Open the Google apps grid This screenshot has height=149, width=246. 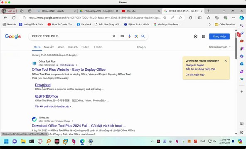tap(204, 36)
